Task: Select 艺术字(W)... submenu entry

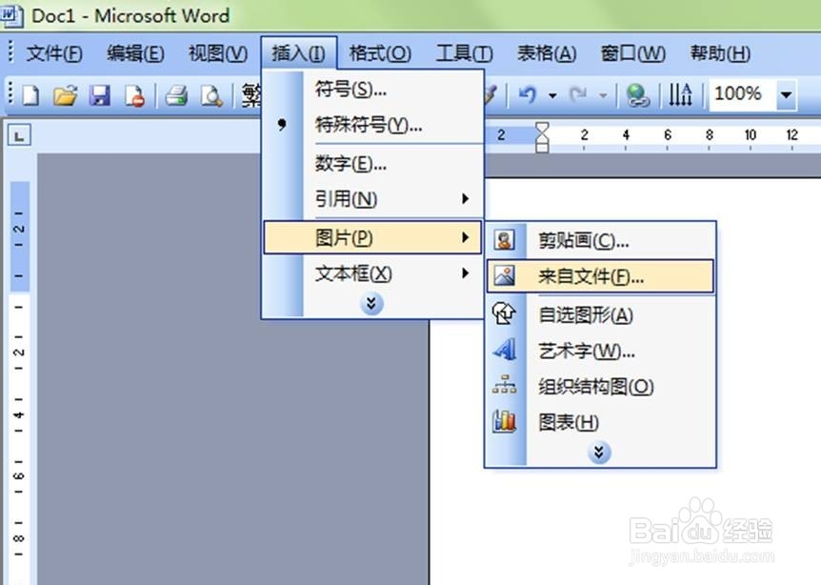Action: click(599, 351)
